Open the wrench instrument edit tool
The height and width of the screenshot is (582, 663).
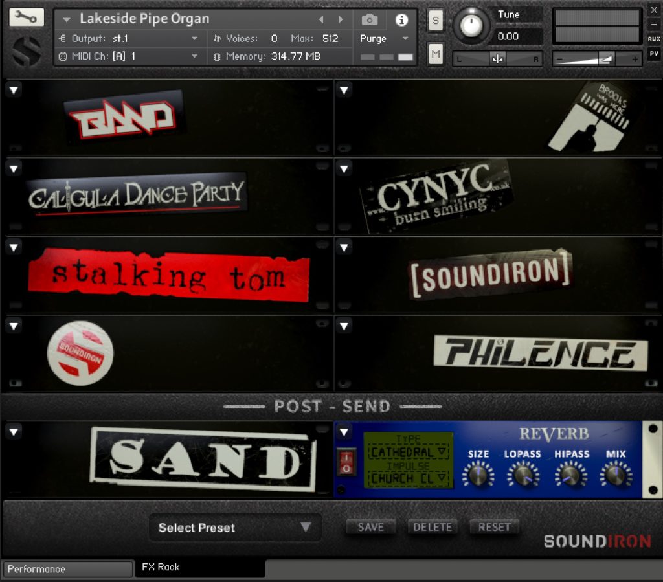26,17
